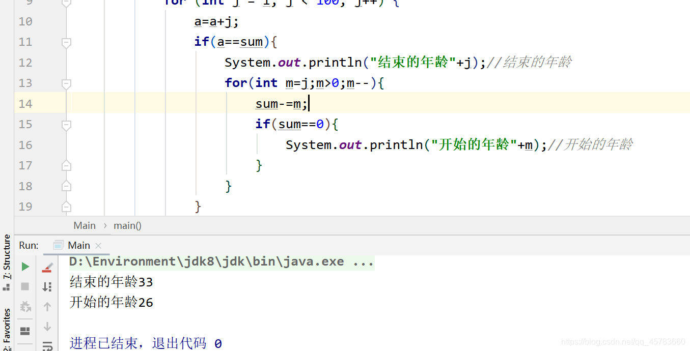Click the Clear All eraser icon in the console

coord(47,267)
